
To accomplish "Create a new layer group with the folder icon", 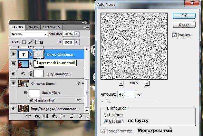I will 63,116.
